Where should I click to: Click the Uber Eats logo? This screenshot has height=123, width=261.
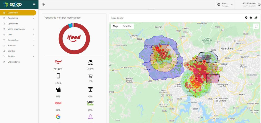[90, 103]
